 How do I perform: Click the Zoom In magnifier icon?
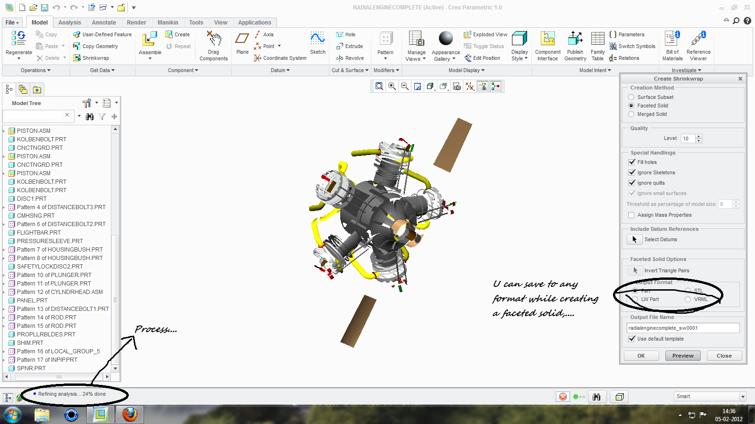coord(392,86)
